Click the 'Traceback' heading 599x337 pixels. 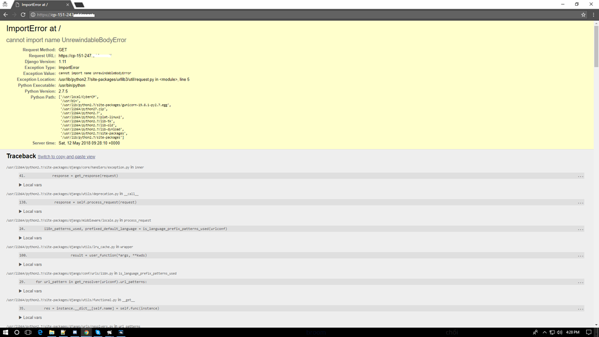tap(21, 156)
